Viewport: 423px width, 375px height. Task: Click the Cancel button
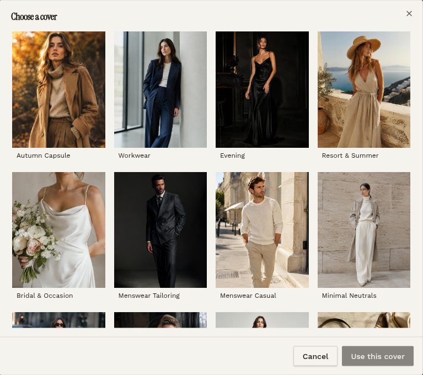(x=315, y=356)
